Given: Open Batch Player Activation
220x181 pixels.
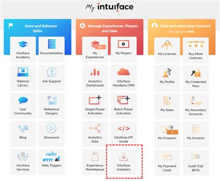Looking at the screenshot, I should pos(123,106).
